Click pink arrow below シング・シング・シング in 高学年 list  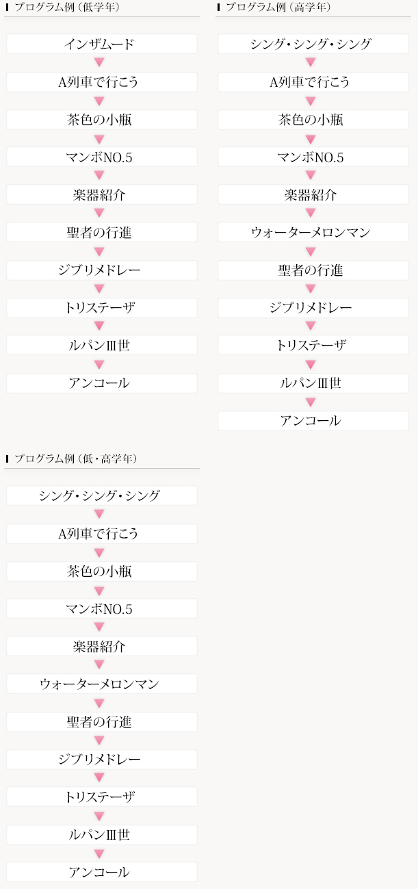tap(311, 63)
